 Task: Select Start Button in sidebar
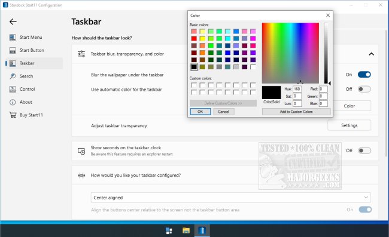[32, 51]
